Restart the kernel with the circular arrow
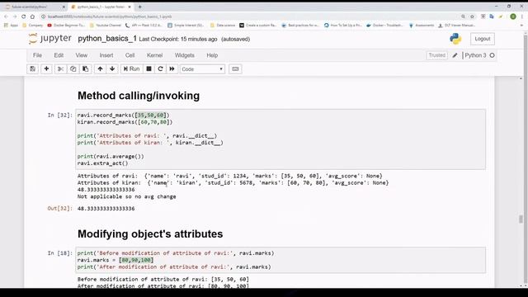Viewport: 528px width, 297px height. [x=160, y=69]
